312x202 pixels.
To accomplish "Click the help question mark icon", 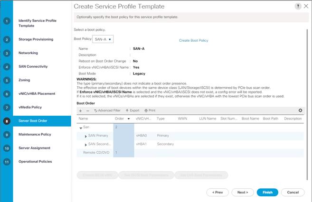I will pos(298,6).
